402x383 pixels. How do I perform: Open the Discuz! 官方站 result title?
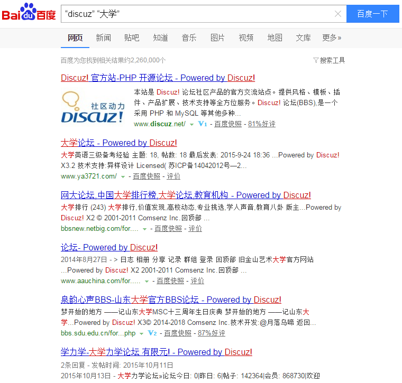pyautogui.click(x=158, y=78)
